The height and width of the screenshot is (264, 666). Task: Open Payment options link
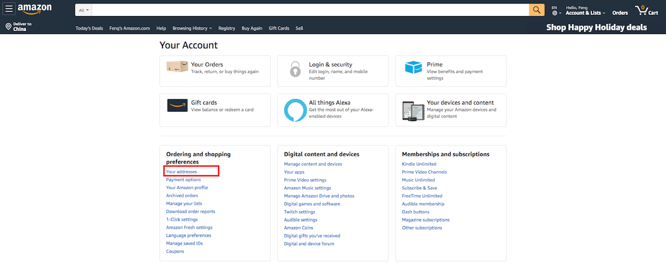coord(183,180)
